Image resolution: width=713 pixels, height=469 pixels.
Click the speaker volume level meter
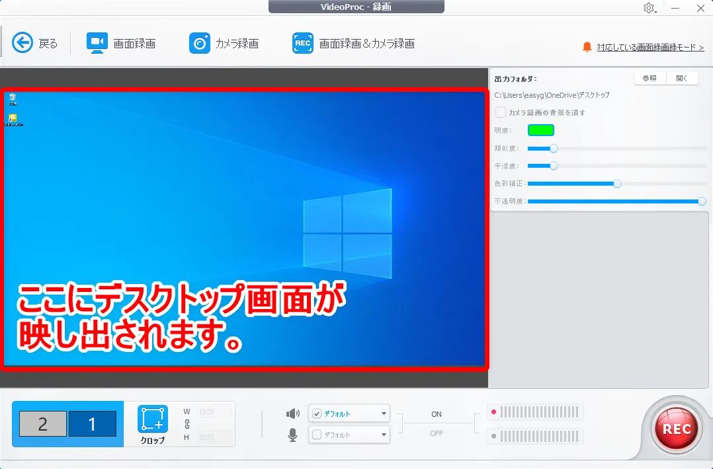pos(535,412)
